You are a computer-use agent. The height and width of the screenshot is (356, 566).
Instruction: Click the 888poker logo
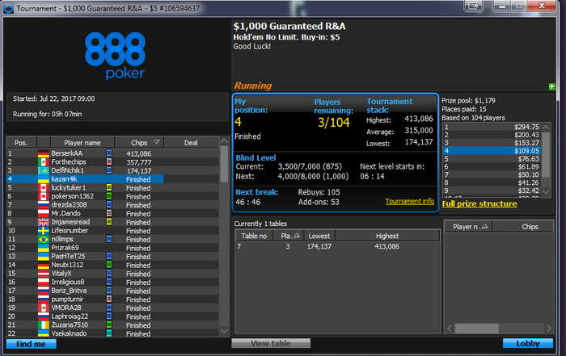tap(115, 56)
